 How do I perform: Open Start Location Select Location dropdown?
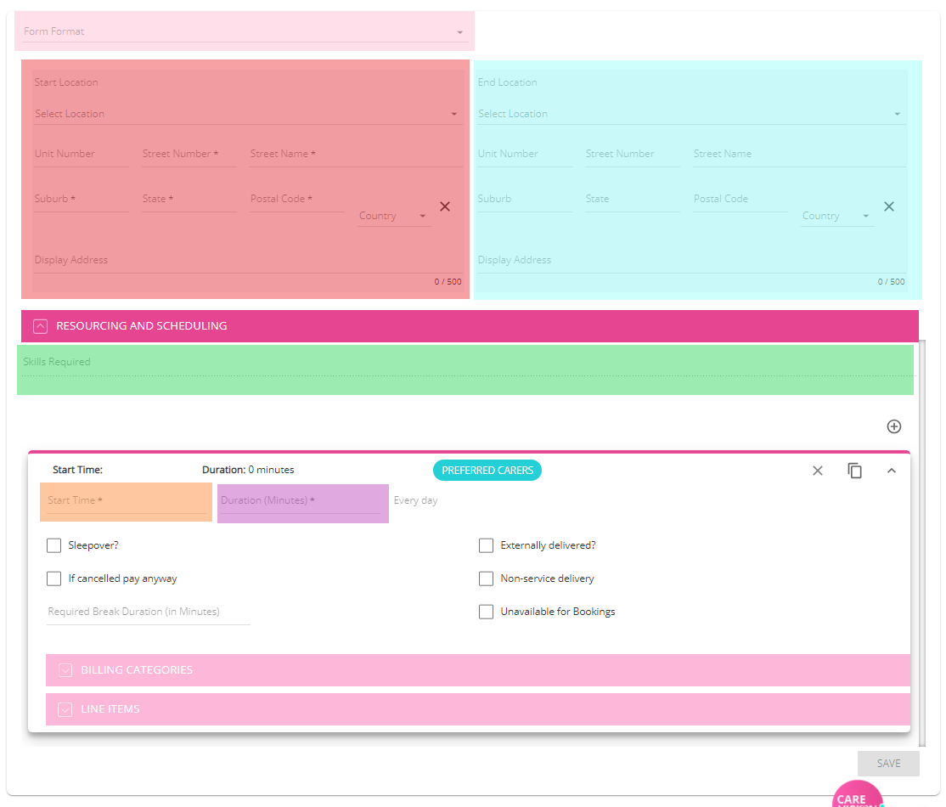246,114
